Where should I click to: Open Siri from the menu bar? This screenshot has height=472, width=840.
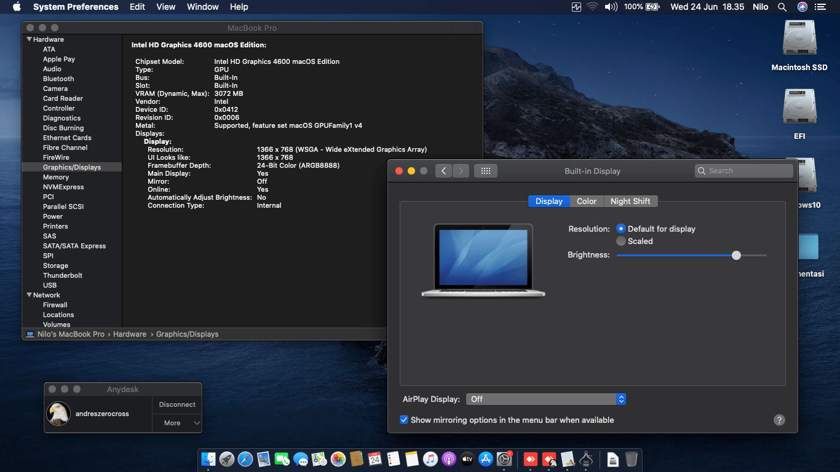point(802,7)
